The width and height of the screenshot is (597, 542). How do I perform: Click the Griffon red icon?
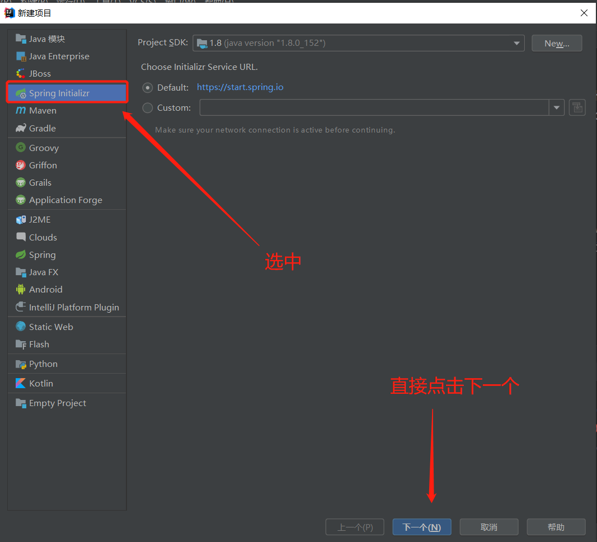21,165
